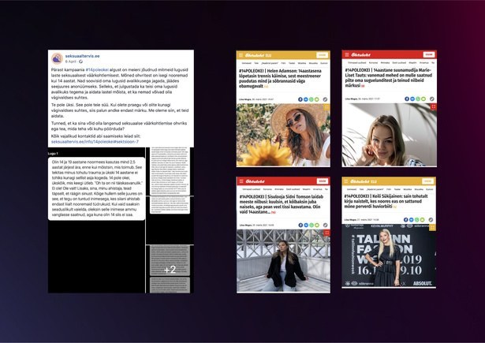Click the seksuaaltervis.ee page name
This screenshot has width=485, height=343.
point(81,56)
